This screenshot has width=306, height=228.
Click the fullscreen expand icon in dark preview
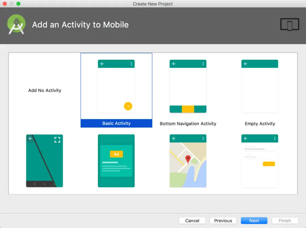pyautogui.click(x=57, y=139)
